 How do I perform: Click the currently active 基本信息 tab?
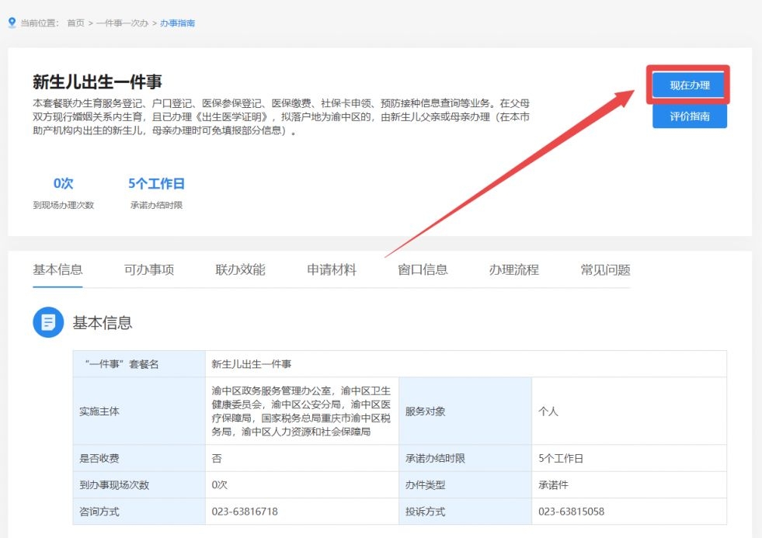pos(57,269)
